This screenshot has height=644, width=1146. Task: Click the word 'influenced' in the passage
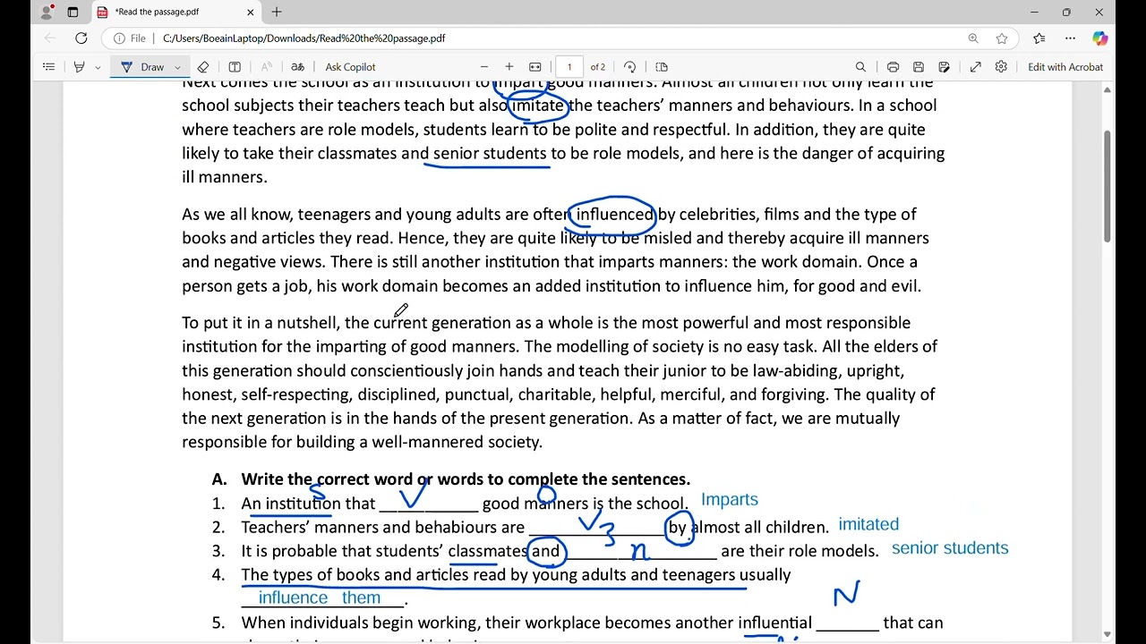(x=615, y=215)
